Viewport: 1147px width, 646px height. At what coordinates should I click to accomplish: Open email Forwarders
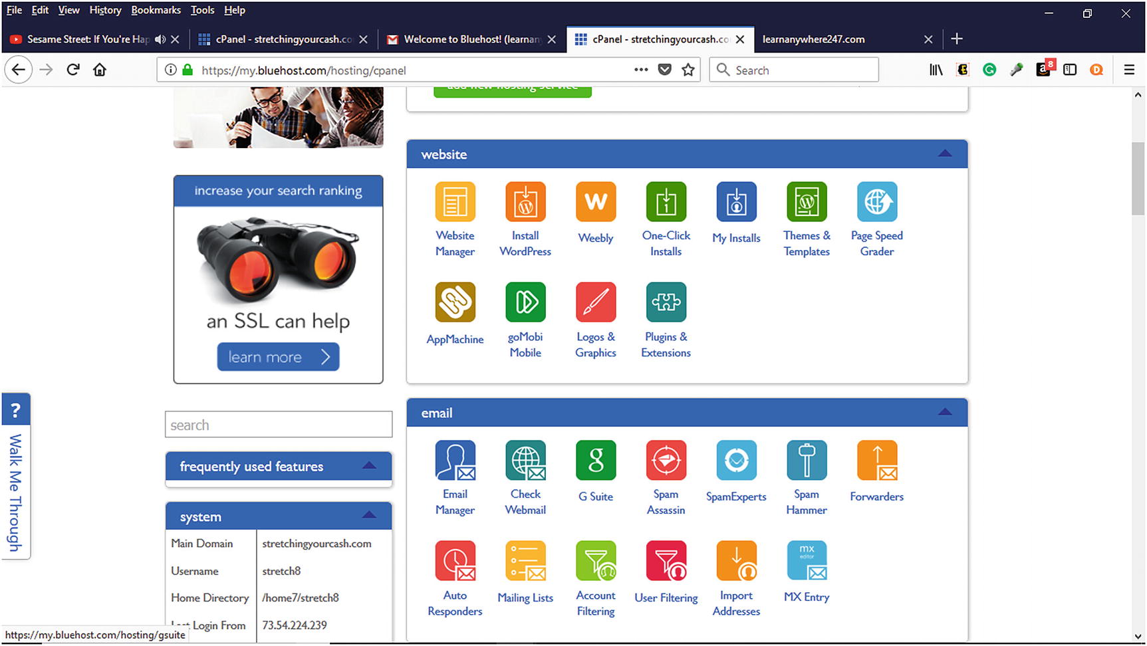point(877,461)
